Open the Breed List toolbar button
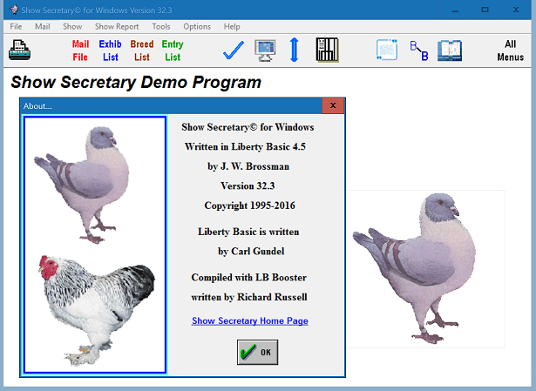The image size is (536, 391). click(142, 51)
